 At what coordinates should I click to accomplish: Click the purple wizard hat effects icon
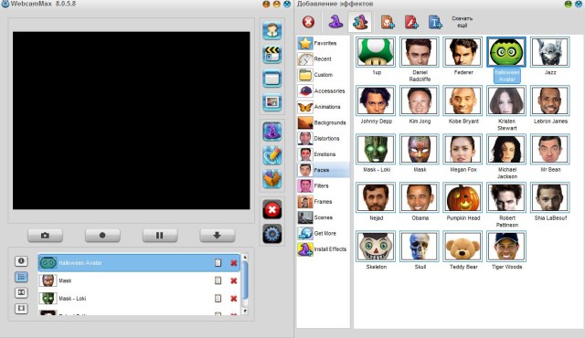click(272, 132)
